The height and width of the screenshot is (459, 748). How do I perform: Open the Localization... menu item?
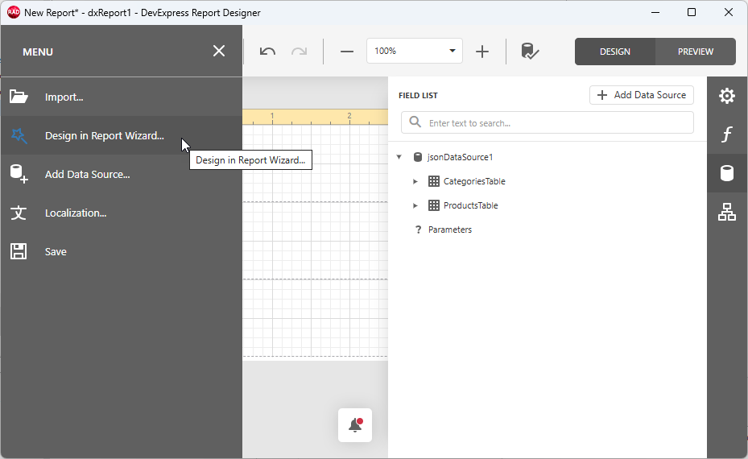point(121,213)
